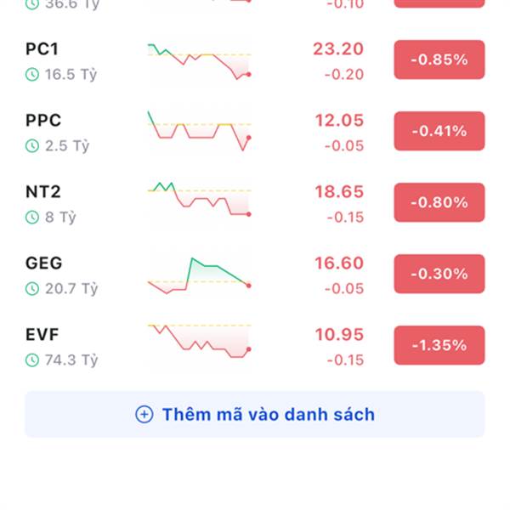Open the PPC sparkline chart

tap(200, 131)
